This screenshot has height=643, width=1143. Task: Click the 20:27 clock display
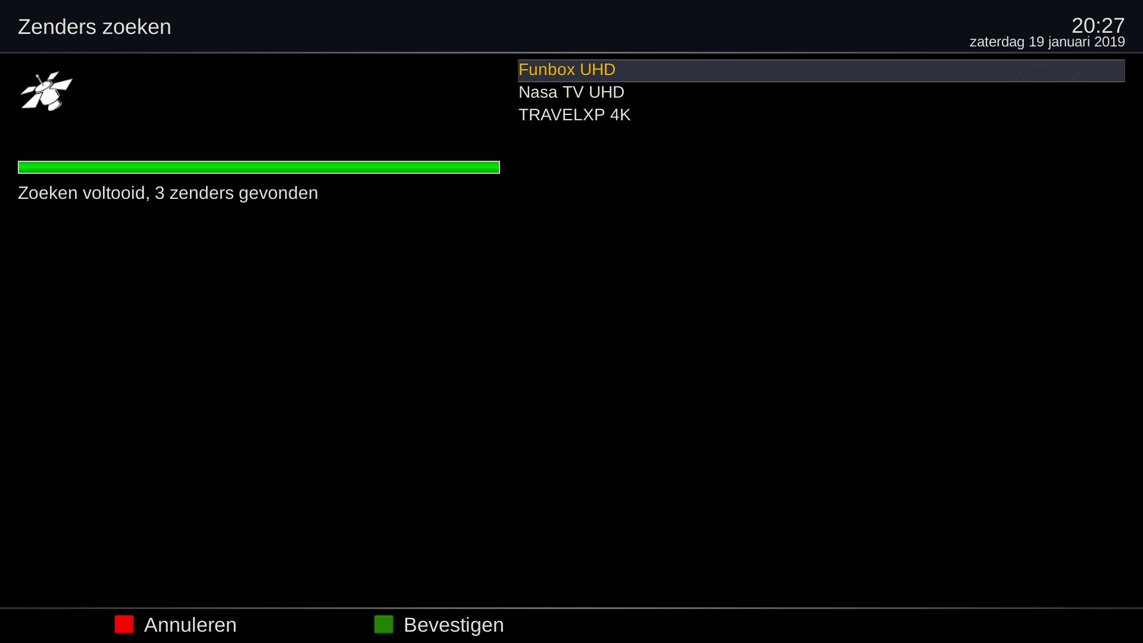click(1098, 25)
